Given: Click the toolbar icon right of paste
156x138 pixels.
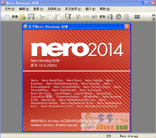Looking at the screenshot, I should [68, 16].
